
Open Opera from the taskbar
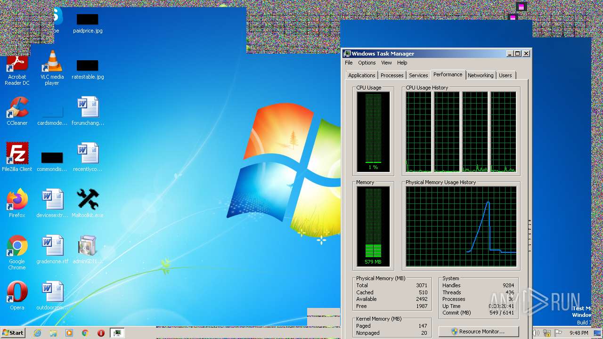tap(101, 333)
